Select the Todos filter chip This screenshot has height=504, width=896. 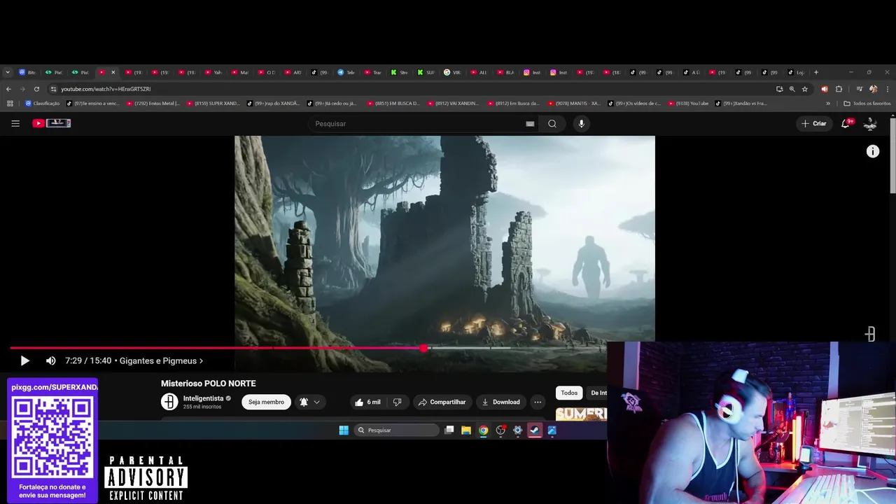pyautogui.click(x=569, y=393)
